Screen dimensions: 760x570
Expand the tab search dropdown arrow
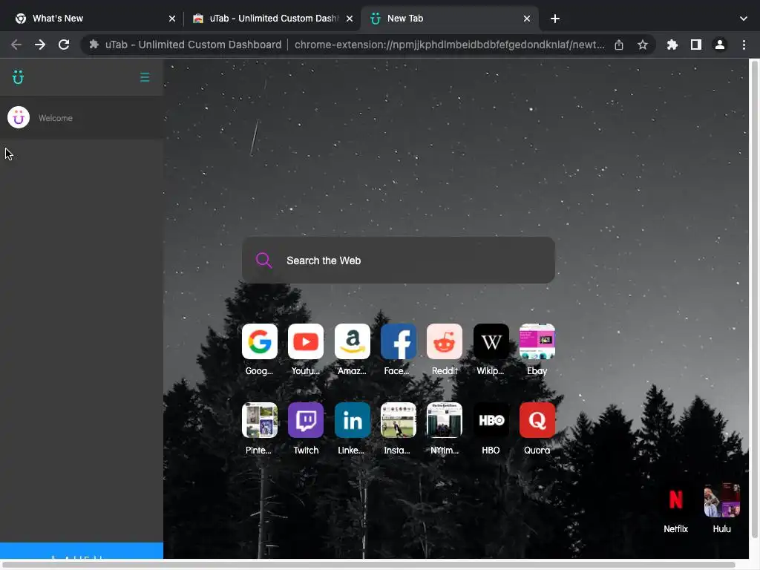coord(744,19)
